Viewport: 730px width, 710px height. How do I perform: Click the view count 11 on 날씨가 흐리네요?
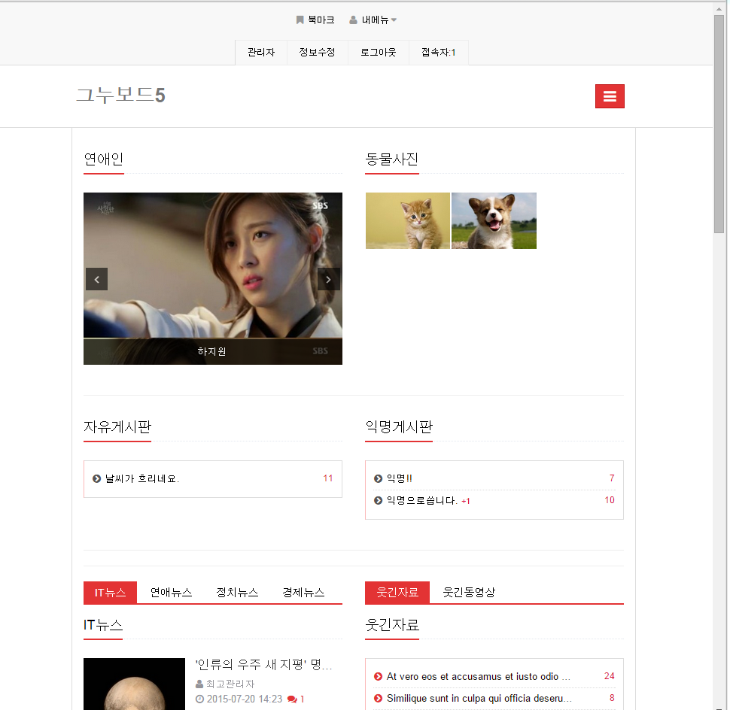pos(328,478)
